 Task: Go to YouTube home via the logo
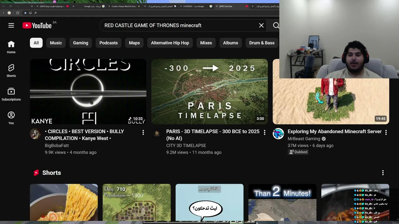pyautogui.click(x=37, y=26)
